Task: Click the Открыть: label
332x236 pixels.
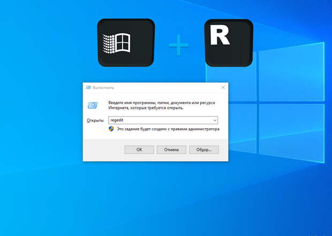Action: 95,120
